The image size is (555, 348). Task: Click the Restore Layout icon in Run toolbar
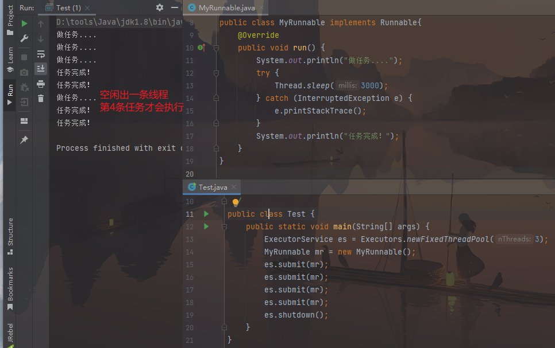click(x=24, y=121)
